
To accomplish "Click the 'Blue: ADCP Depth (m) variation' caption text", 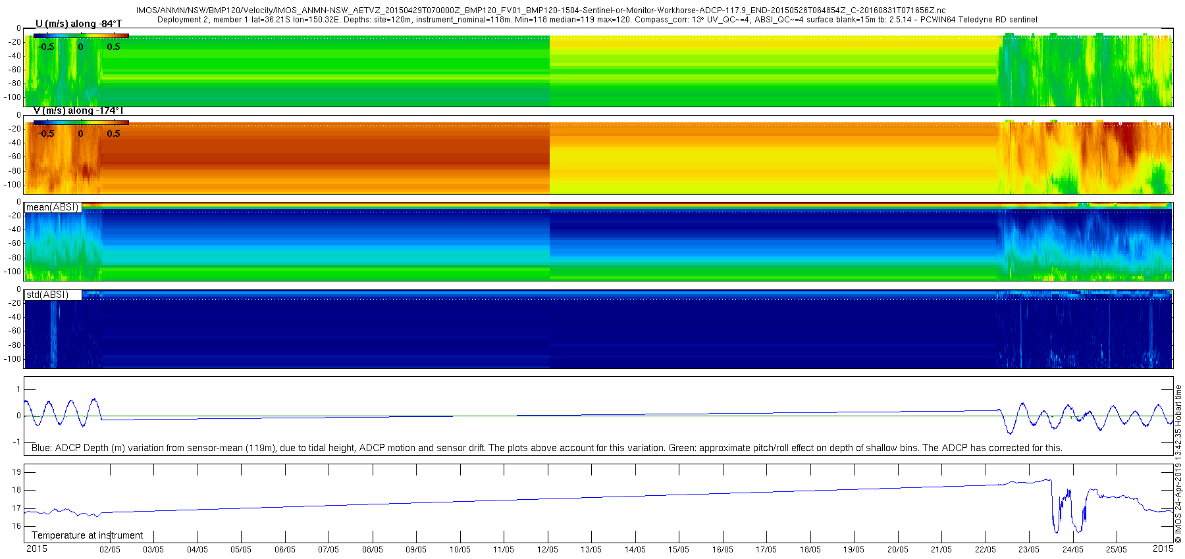I will (x=547, y=448).
